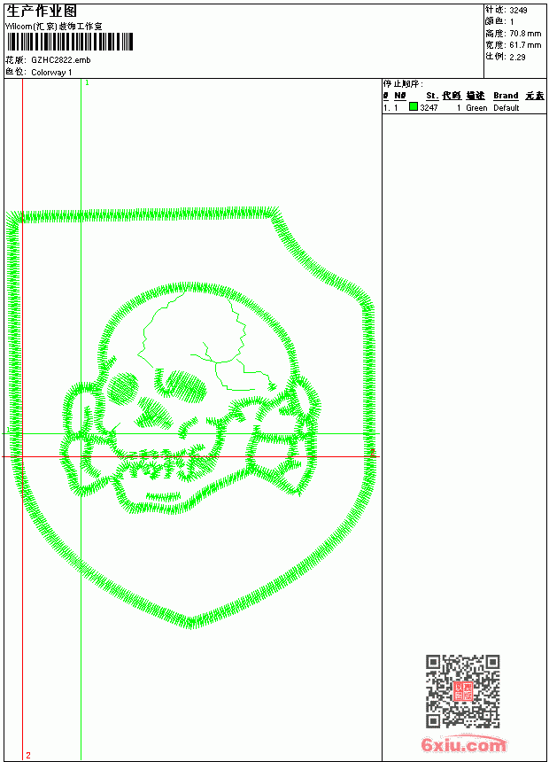Click the N# column header
The height and width of the screenshot is (762, 549).
pos(400,96)
